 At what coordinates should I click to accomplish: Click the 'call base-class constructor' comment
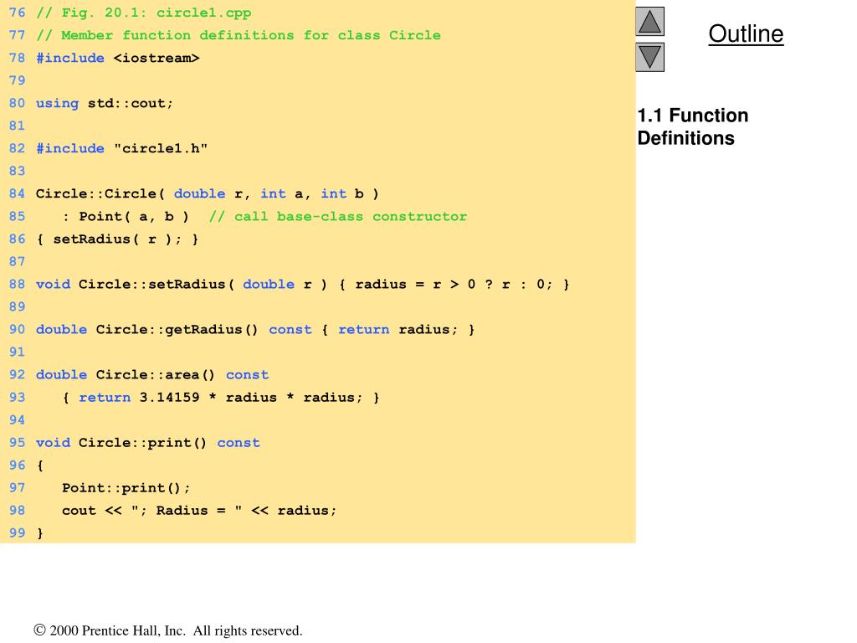pyautogui.click(x=338, y=217)
